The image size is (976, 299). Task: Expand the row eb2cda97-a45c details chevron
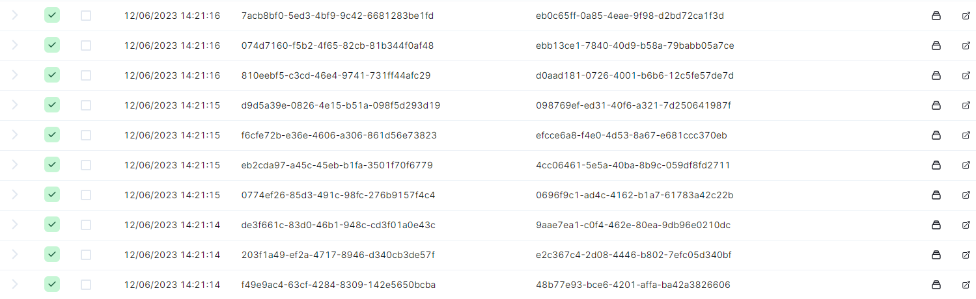click(x=15, y=165)
